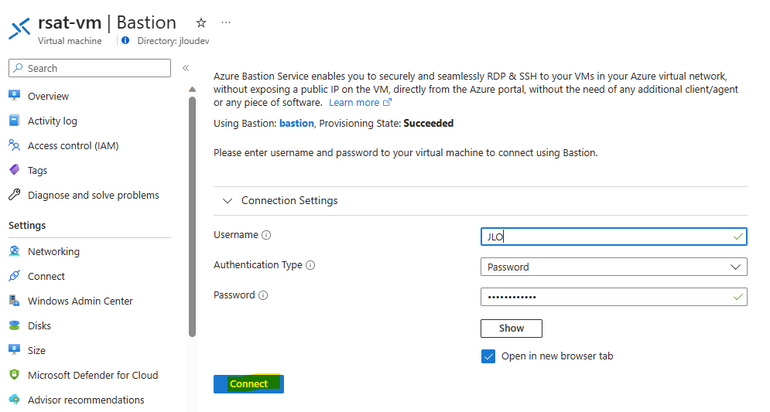Open the bastion resource link
The width and height of the screenshot is (770, 412).
click(296, 123)
